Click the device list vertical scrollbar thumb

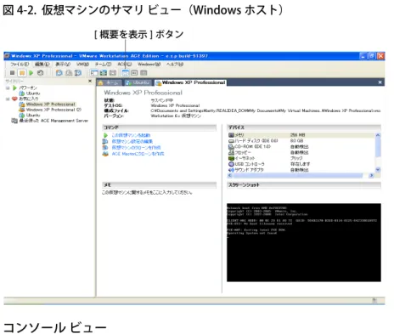tap(378, 147)
